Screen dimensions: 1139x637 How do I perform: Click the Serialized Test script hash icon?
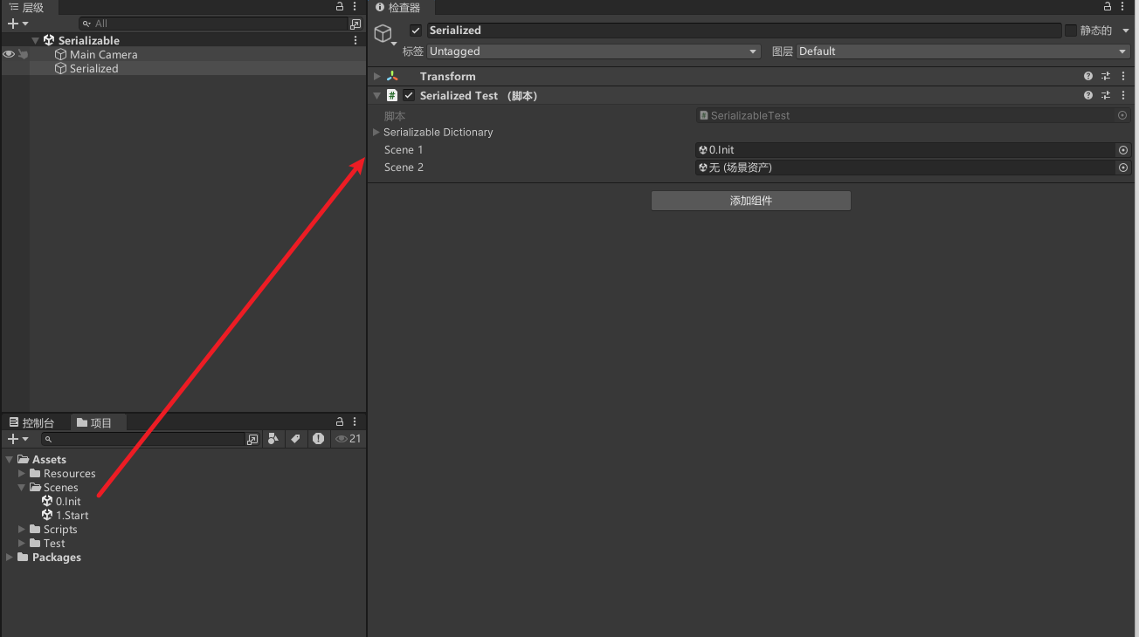pos(392,96)
